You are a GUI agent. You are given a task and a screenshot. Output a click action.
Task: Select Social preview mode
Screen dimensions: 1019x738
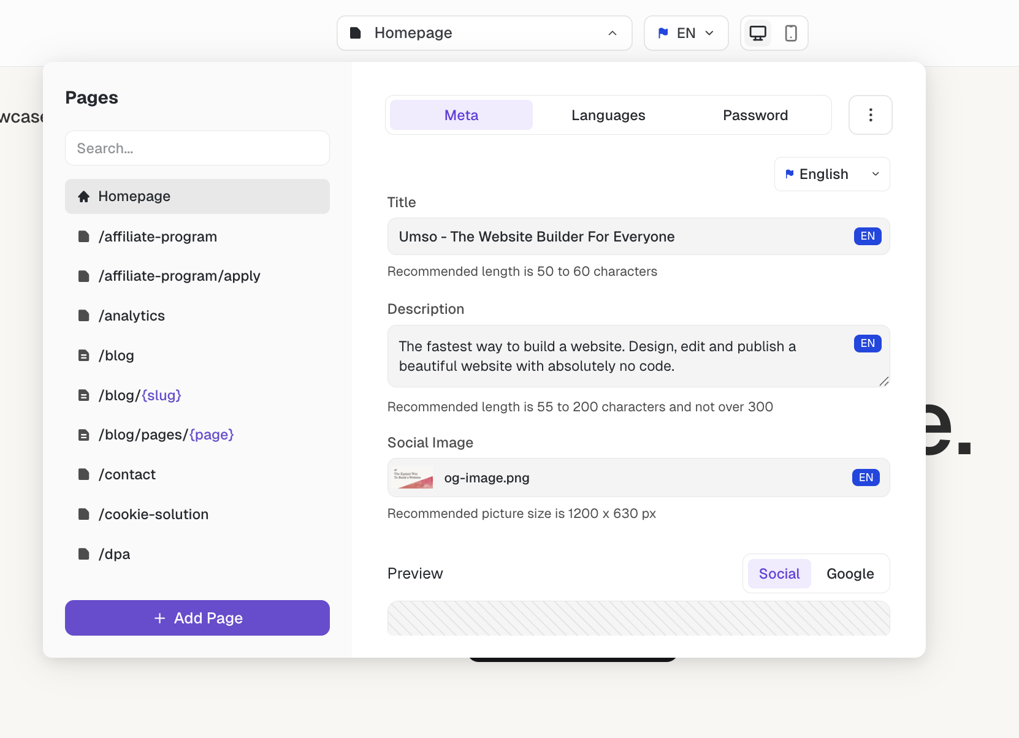[779, 574]
